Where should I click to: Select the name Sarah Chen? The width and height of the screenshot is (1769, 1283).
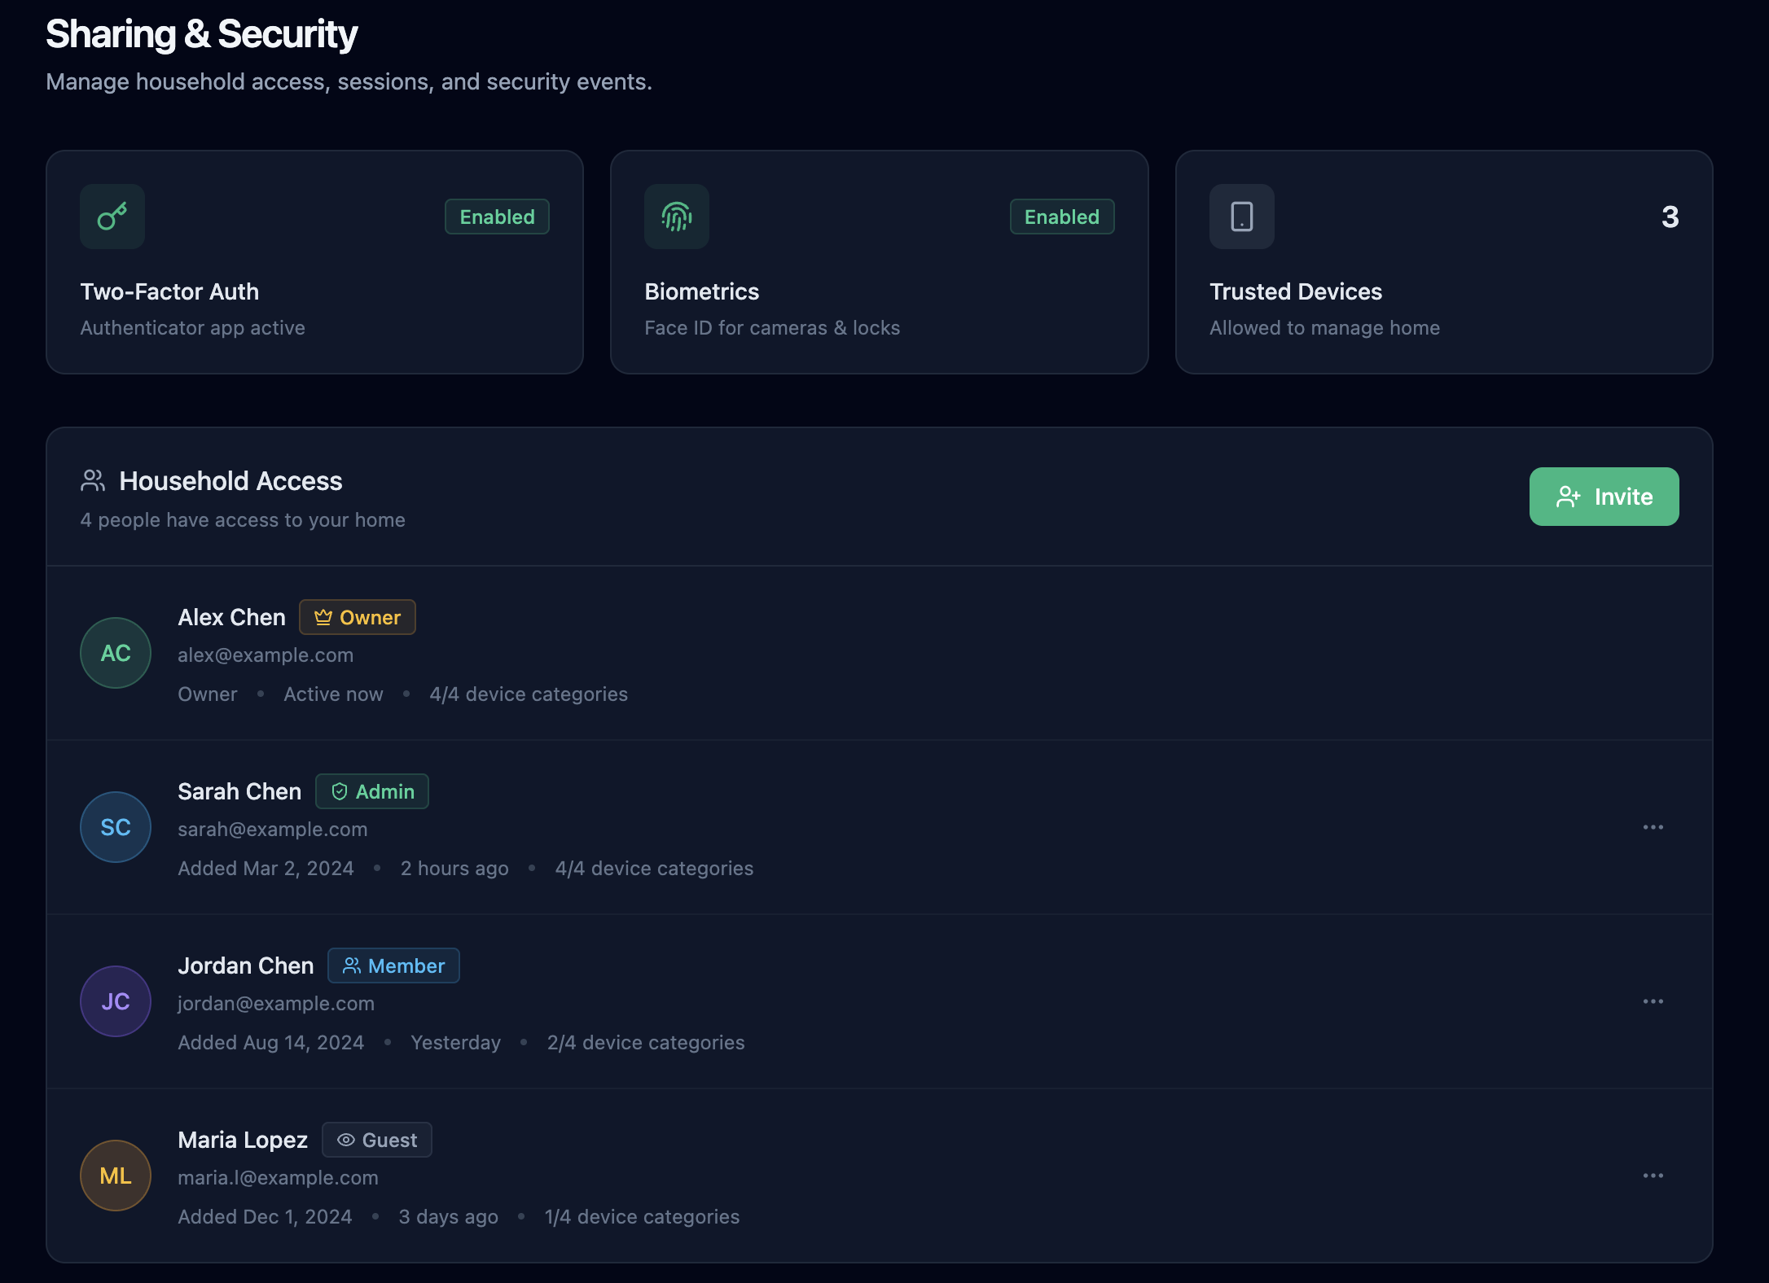239,791
